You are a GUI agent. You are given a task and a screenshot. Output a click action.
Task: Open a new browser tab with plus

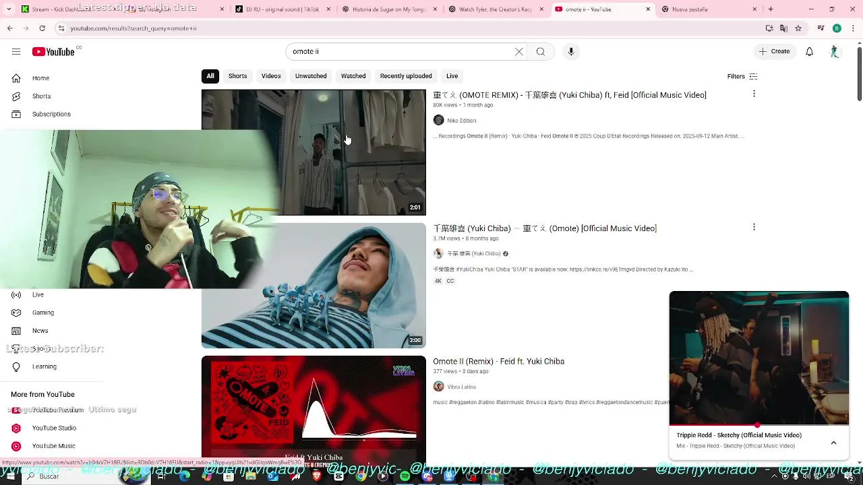tap(771, 9)
